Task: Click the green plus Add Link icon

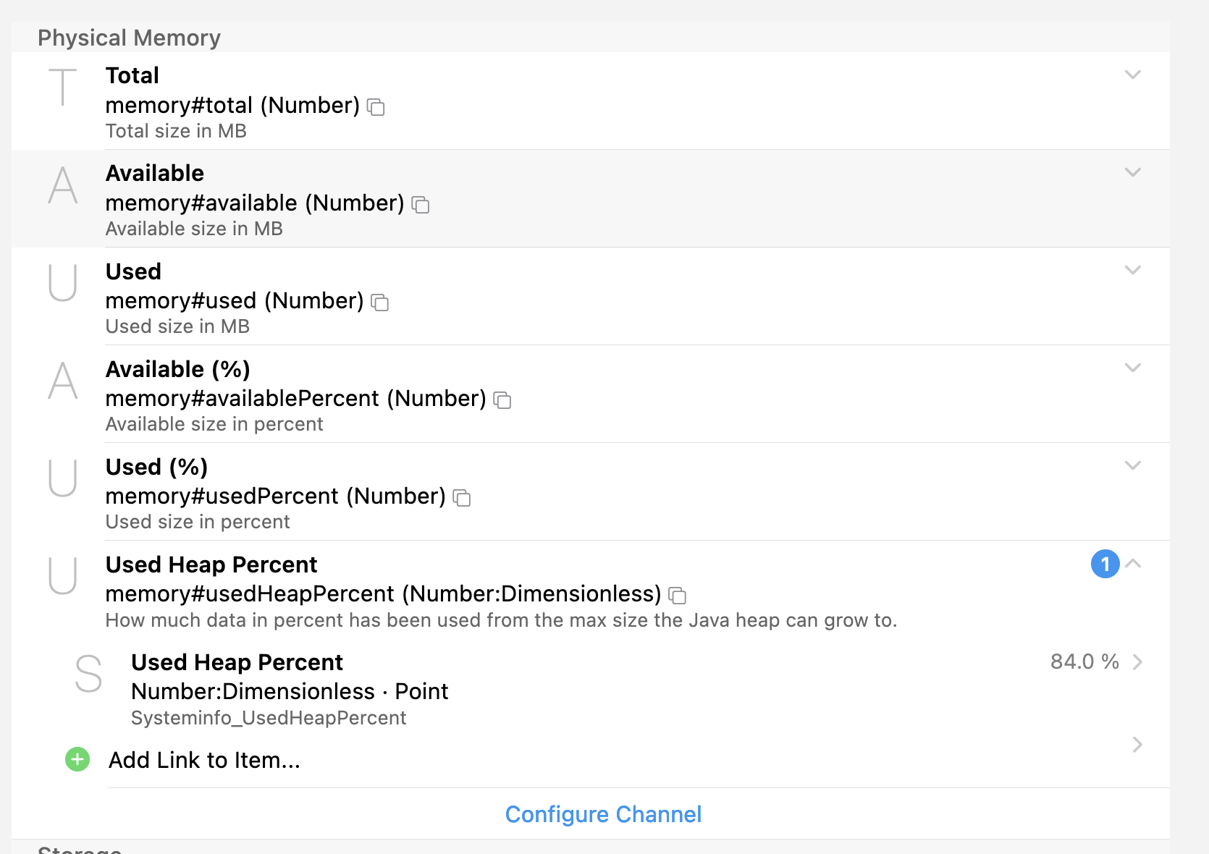Action: click(x=77, y=759)
